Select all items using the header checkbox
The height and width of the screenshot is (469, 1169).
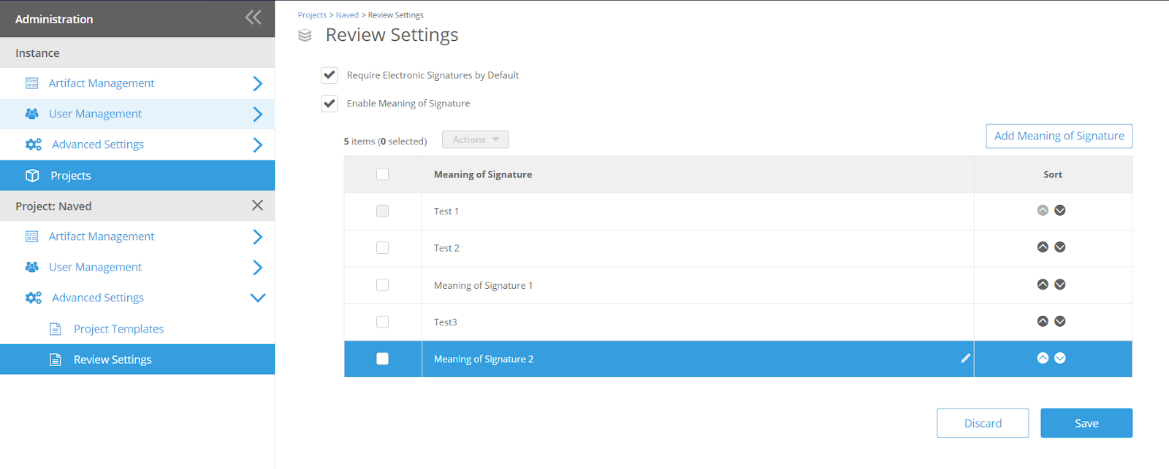point(382,174)
